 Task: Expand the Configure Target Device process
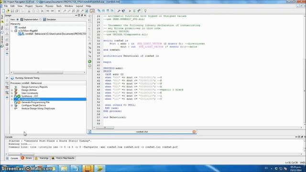[x=12, y=106]
